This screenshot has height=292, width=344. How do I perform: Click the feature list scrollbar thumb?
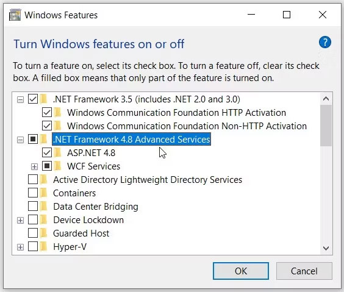[x=326, y=126]
